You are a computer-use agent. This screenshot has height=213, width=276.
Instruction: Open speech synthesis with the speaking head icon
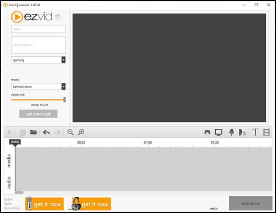[242, 132]
